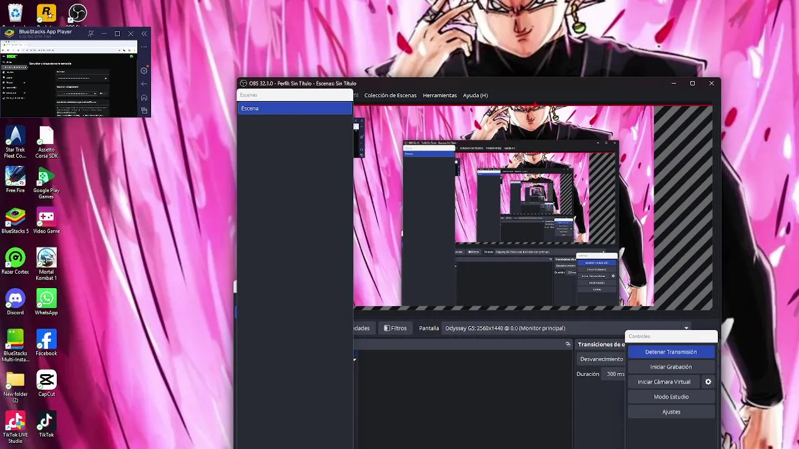Viewport: 799px width, 449px height.
Task: Select the Escena scene row
Action: (295, 109)
